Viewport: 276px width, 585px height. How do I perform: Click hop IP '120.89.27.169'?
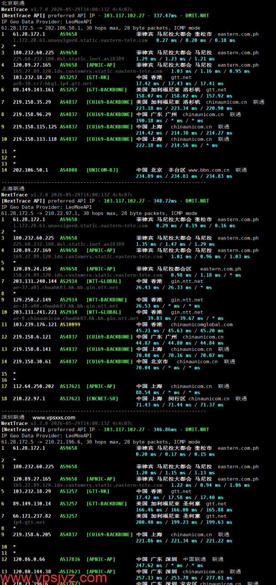pyautogui.click(x=32, y=250)
